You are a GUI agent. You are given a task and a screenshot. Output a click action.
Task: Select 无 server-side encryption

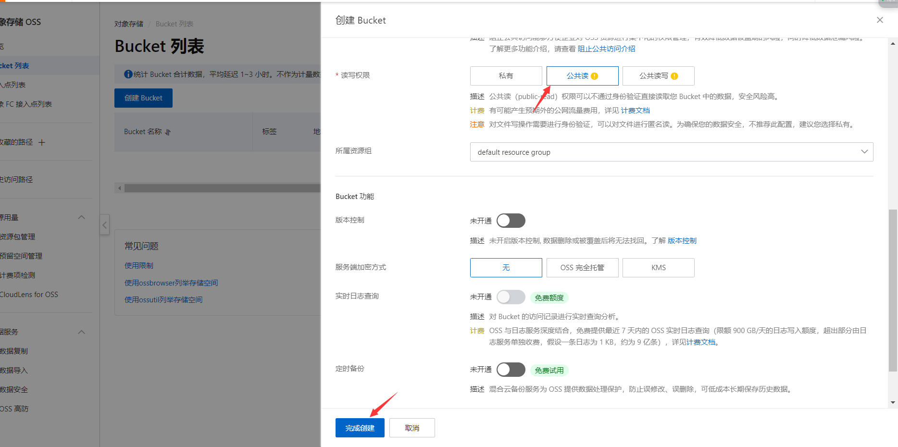pos(506,268)
